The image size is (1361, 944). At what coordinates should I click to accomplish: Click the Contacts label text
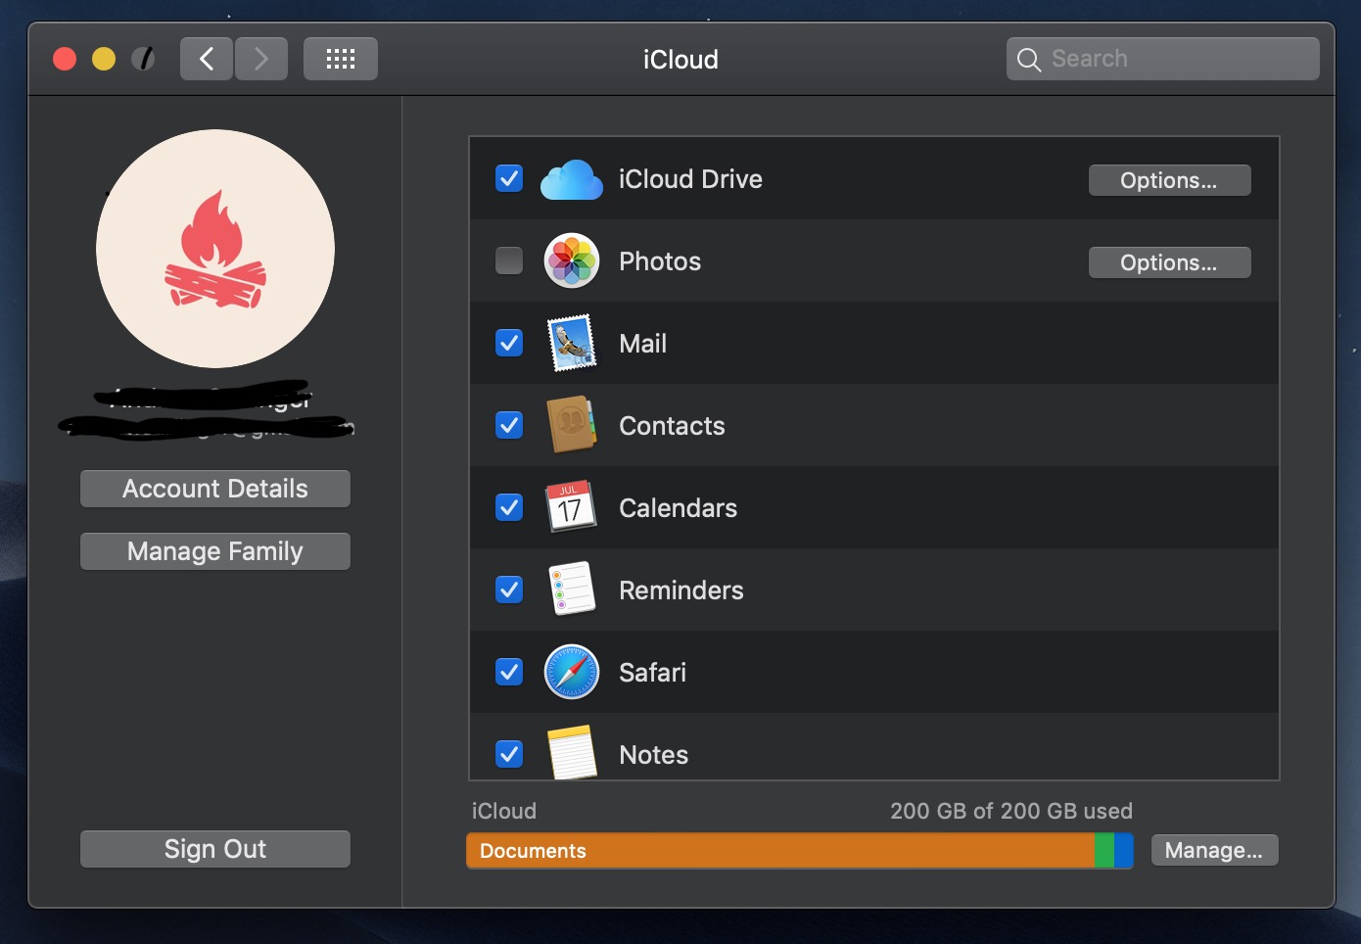click(x=673, y=426)
